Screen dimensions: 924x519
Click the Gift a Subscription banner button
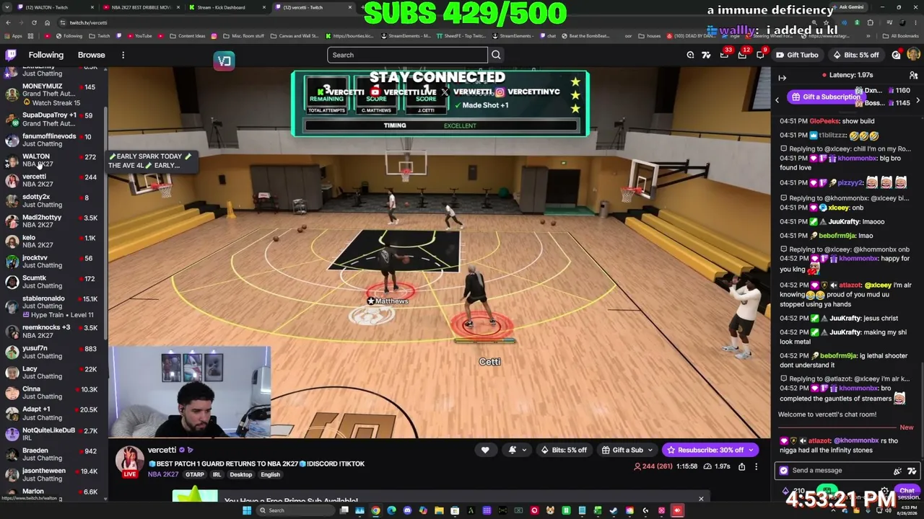point(825,97)
